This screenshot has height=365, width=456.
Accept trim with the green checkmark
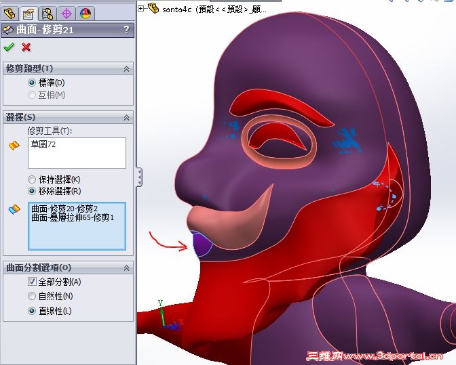[9, 47]
